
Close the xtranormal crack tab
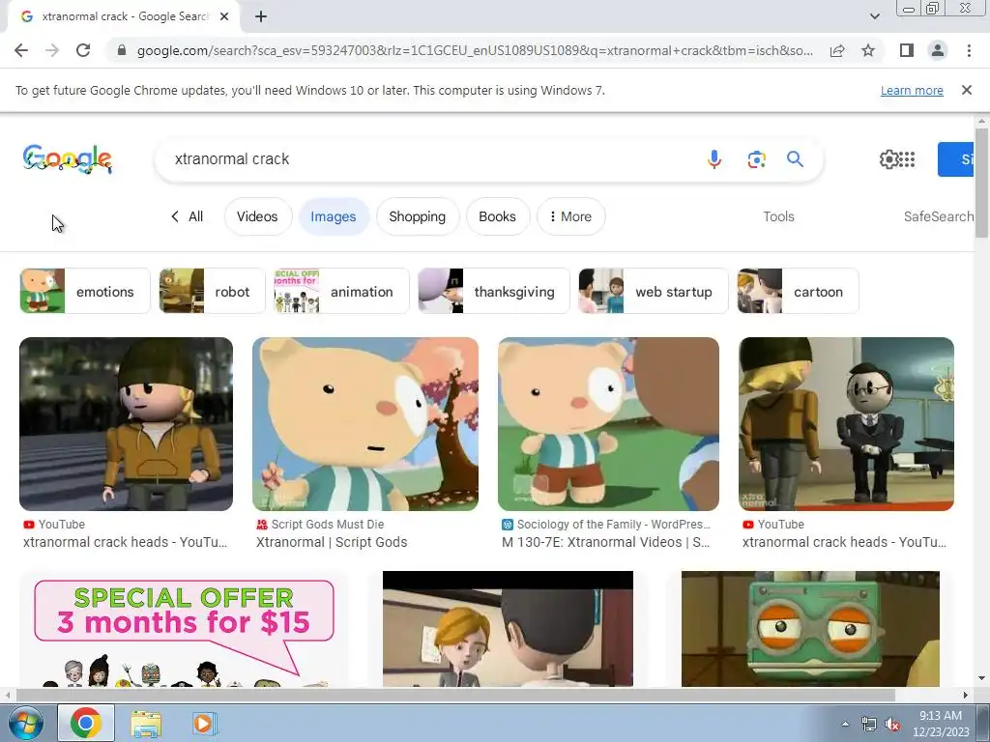pyautogui.click(x=224, y=17)
